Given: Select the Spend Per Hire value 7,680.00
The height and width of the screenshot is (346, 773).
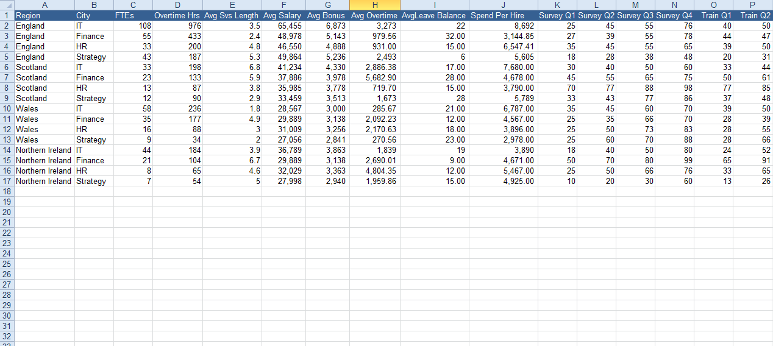Looking at the screenshot, I should coord(503,67).
